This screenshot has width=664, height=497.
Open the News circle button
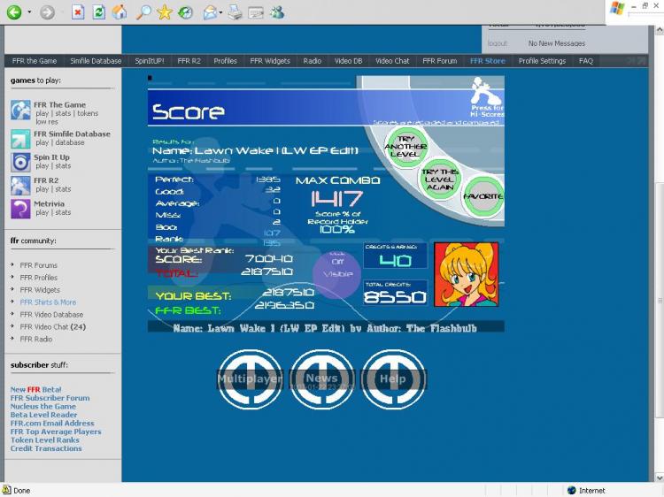pyautogui.click(x=322, y=379)
